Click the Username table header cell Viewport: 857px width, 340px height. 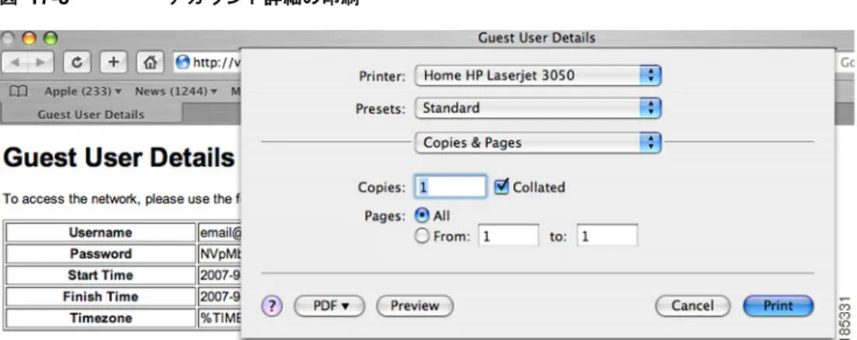[101, 232]
